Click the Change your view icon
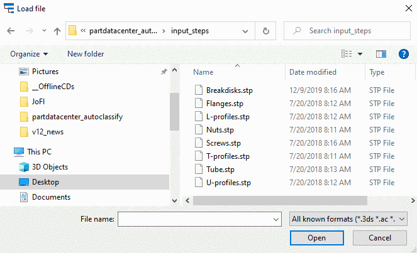Viewport: 417px width, 253px height. click(346, 54)
